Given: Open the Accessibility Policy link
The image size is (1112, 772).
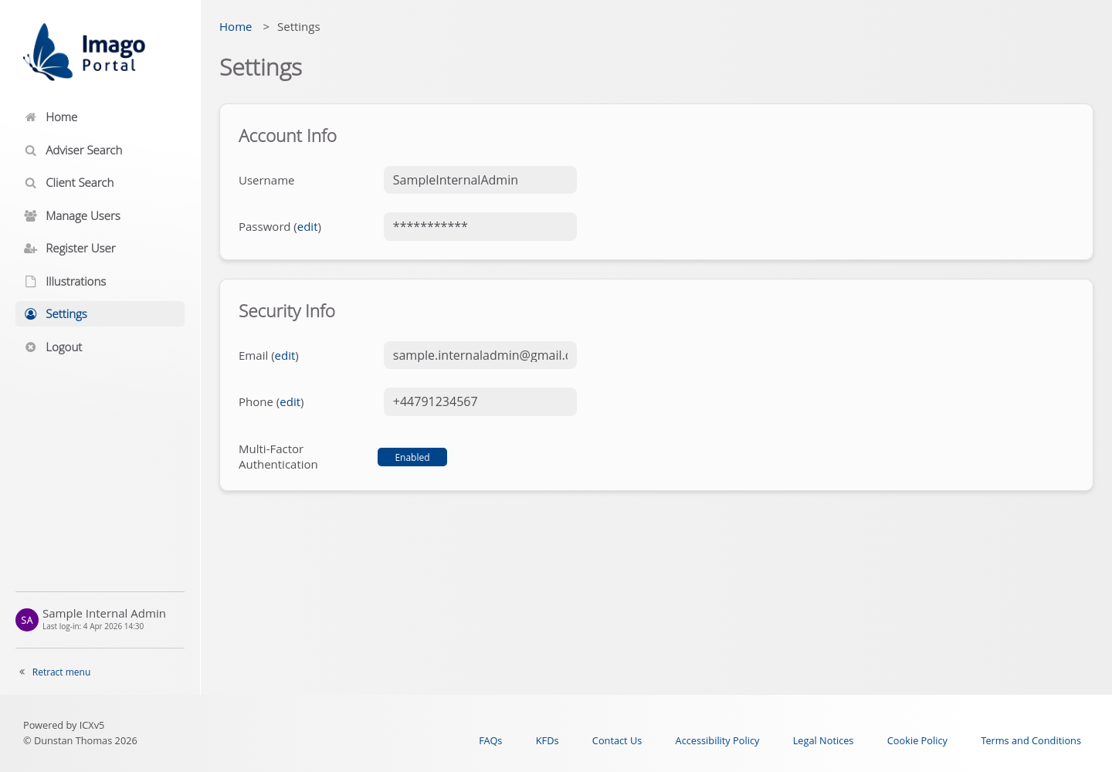Looking at the screenshot, I should coord(717,740).
